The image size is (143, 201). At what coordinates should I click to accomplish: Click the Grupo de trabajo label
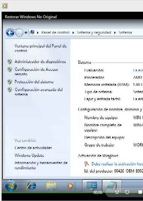[99, 145]
